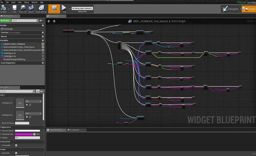Enable the Is Focusable checkbox
The width and height of the screenshot is (256, 156).
pyautogui.click(x=16, y=145)
